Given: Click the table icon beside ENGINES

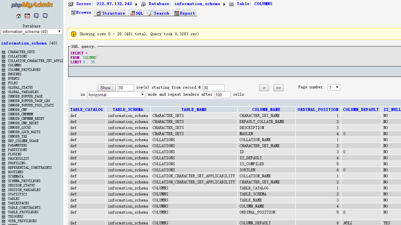Looking at the screenshot, I should coord(3,74).
